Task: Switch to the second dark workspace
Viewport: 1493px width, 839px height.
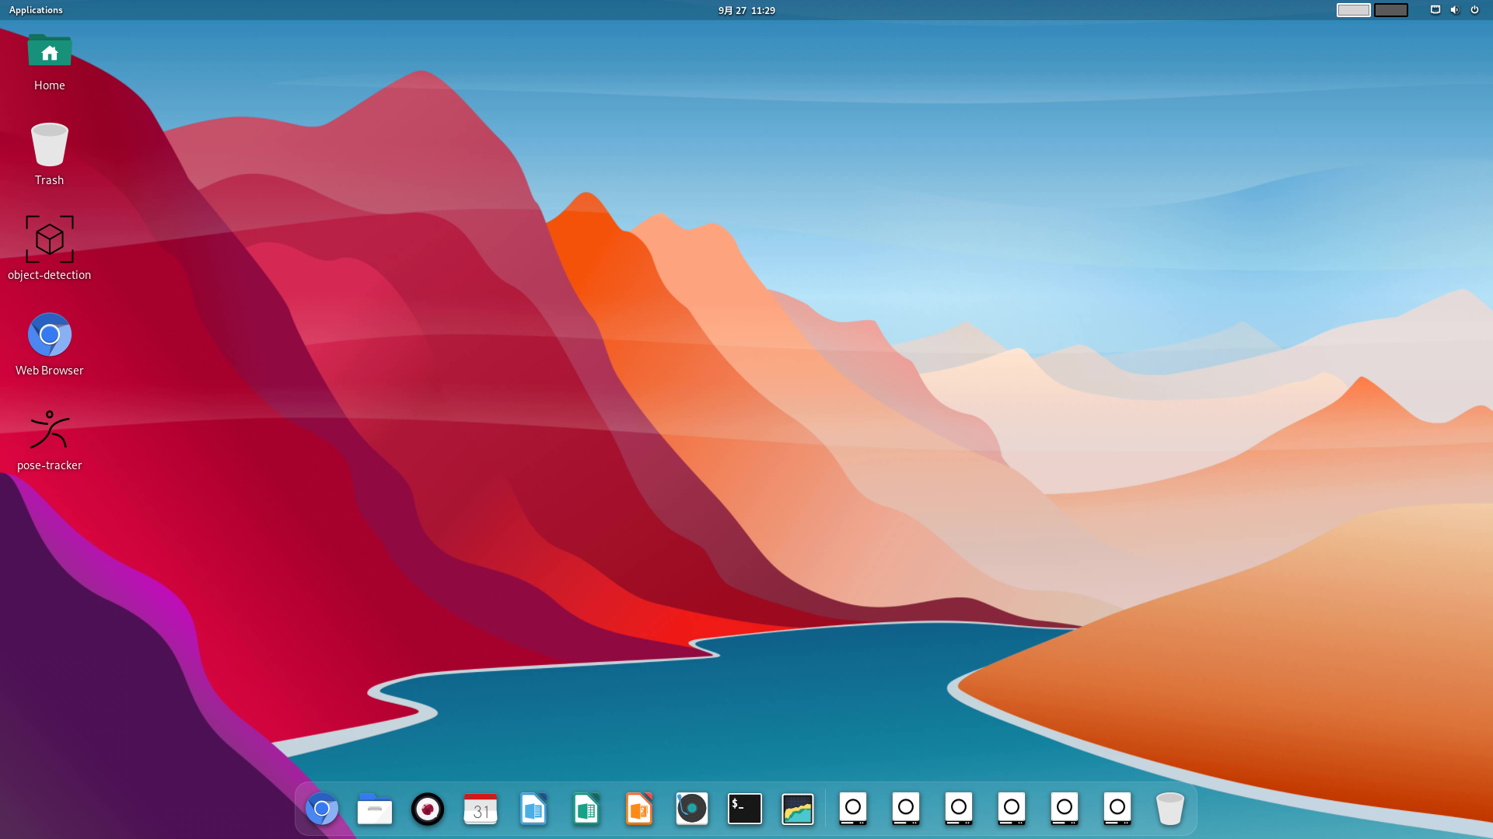Action: click(1390, 10)
